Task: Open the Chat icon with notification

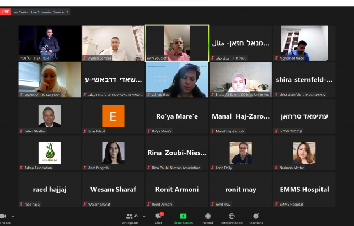Action: pos(159,216)
